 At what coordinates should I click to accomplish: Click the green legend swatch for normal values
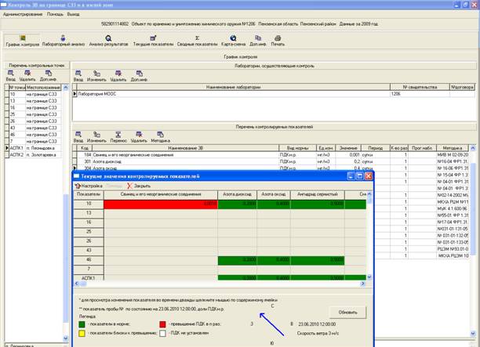point(81,322)
